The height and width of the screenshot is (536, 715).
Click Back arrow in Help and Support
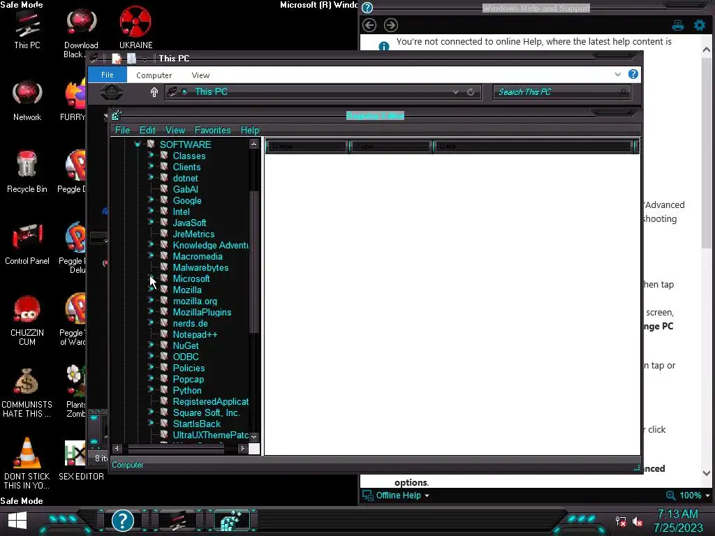(x=369, y=25)
